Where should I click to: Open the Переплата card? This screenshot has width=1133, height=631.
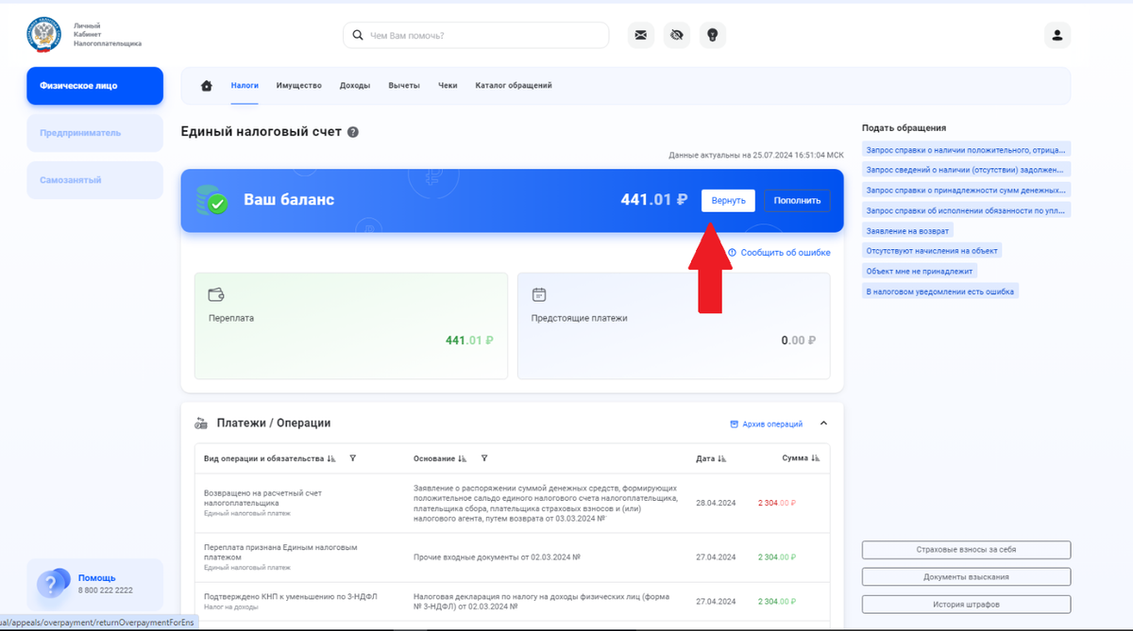click(x=351, y=326)
